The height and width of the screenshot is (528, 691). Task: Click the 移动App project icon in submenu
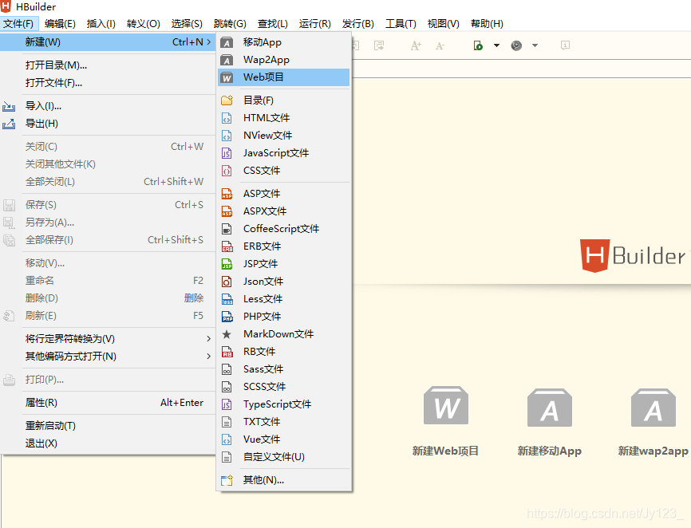(227, 42)
